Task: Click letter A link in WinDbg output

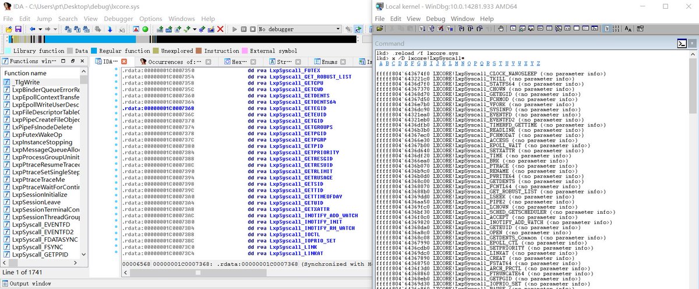Action: 380,64
